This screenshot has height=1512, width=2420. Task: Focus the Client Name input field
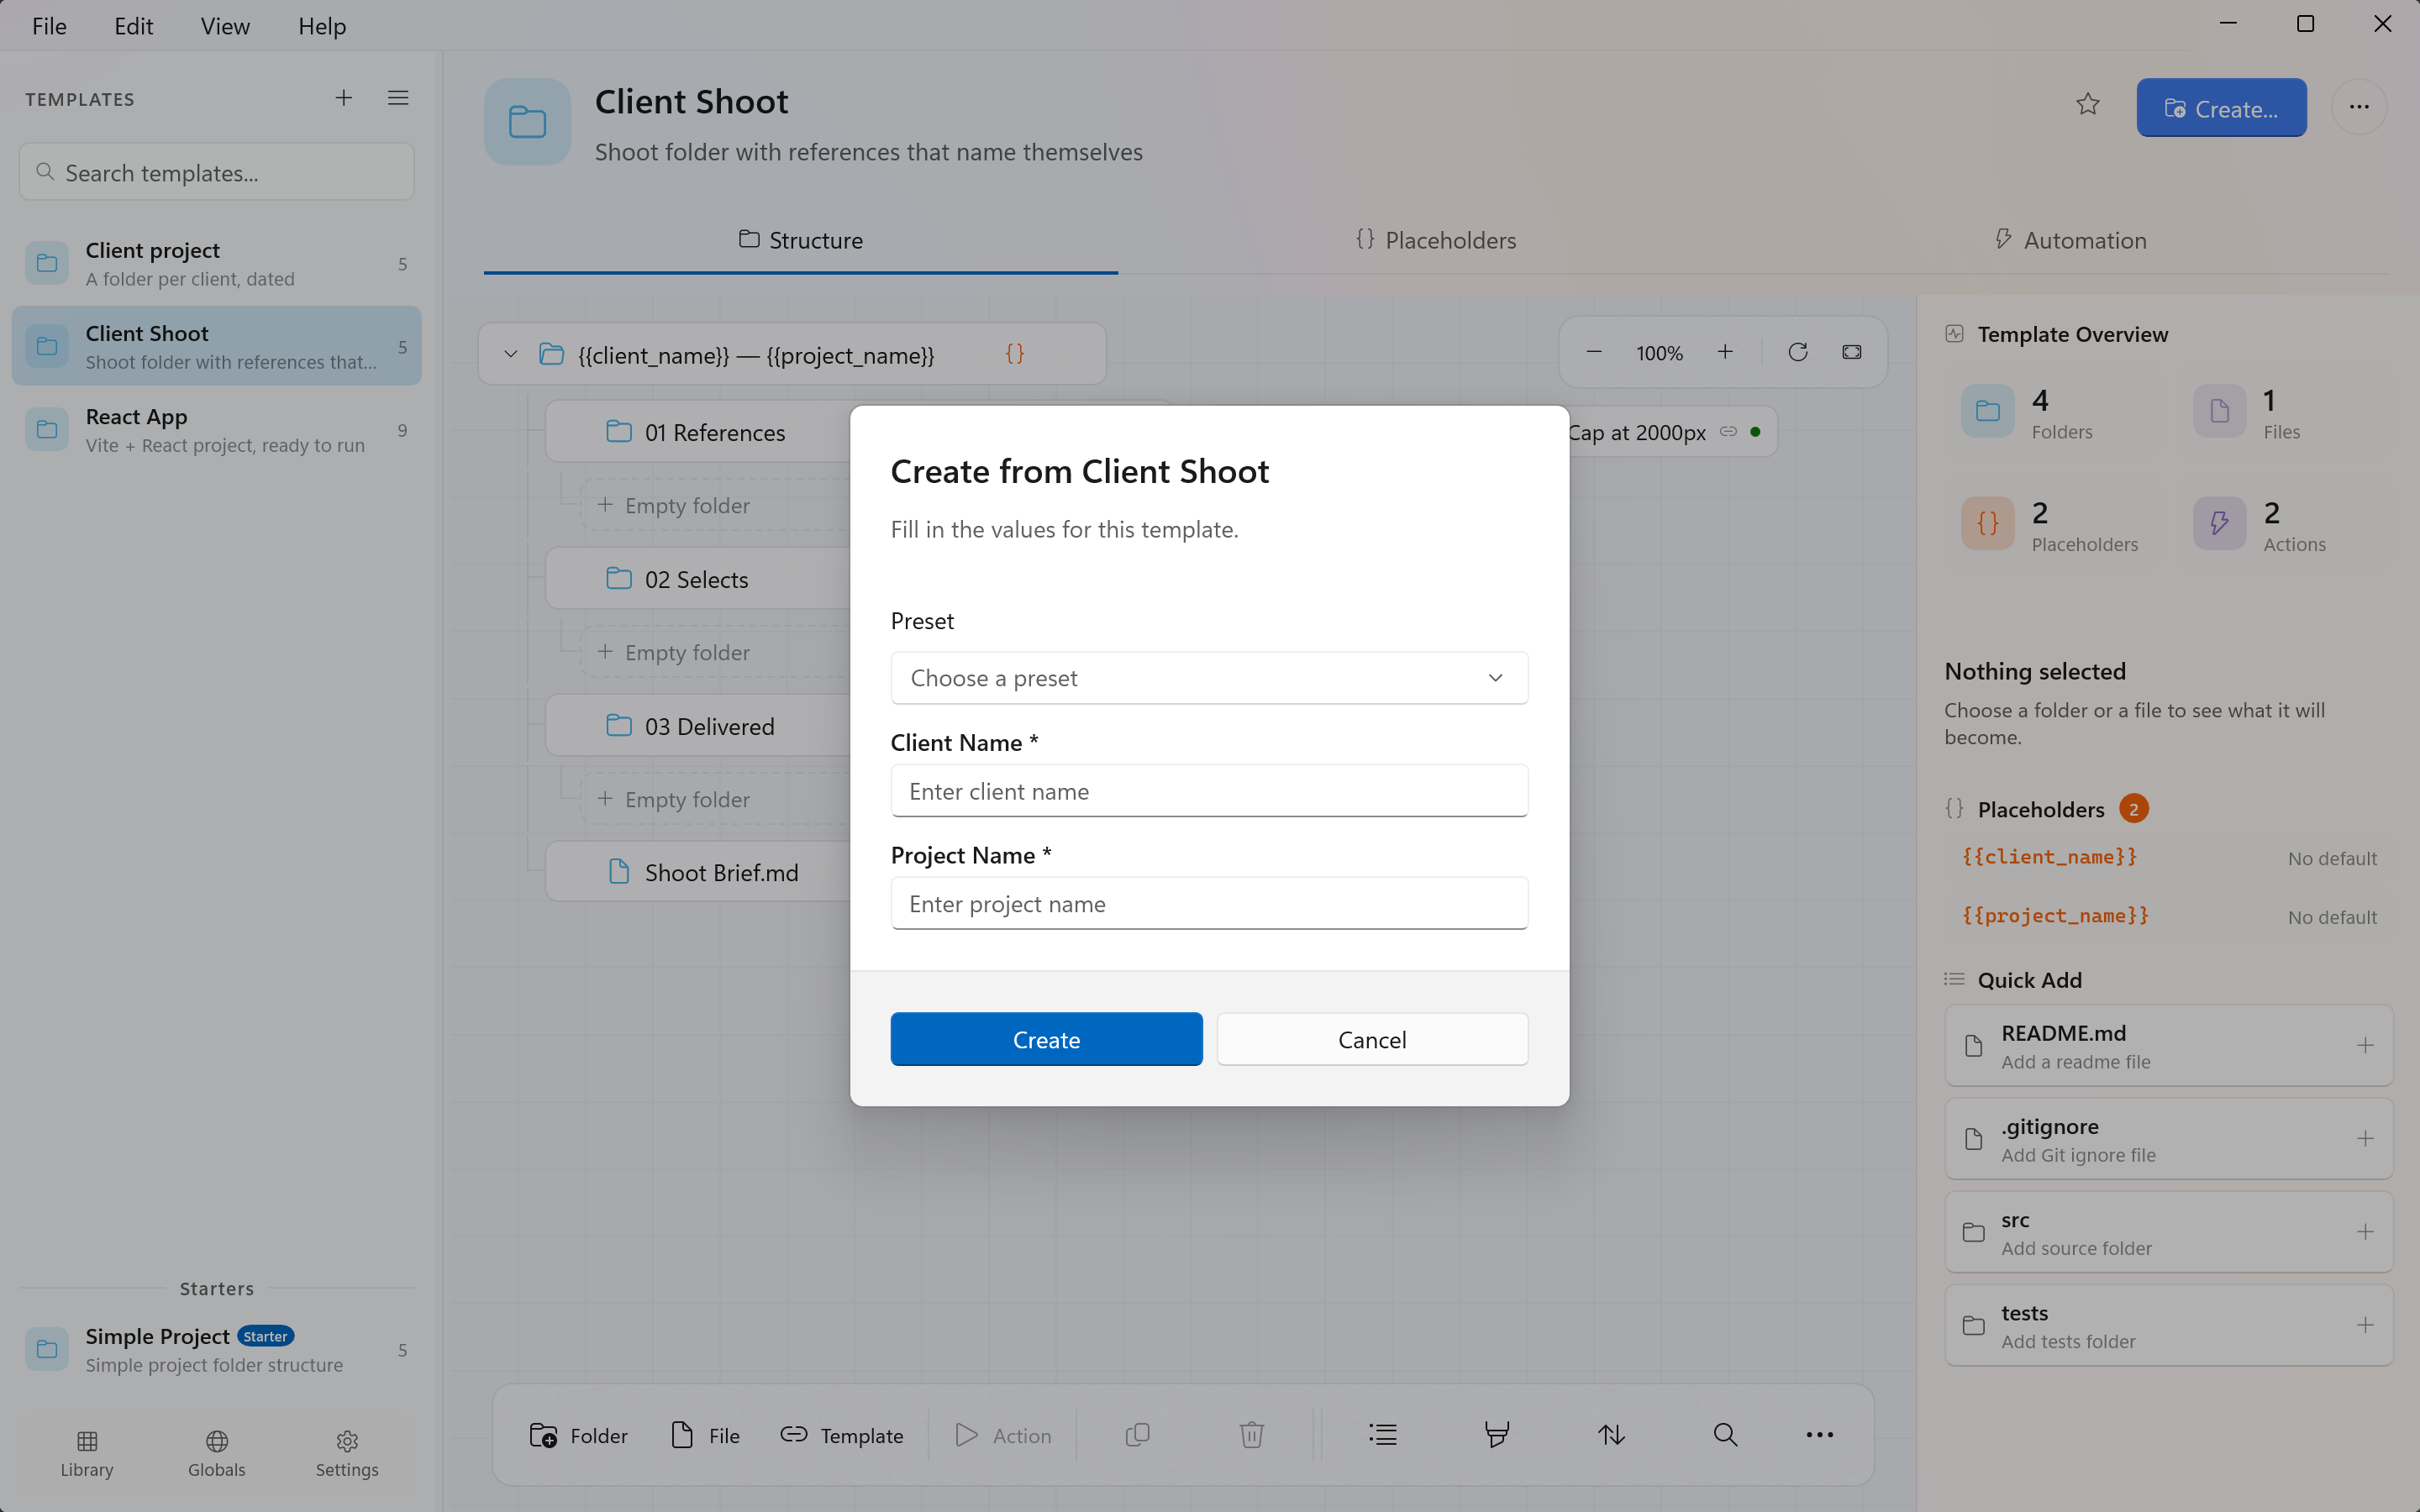tap(1209, 791)
